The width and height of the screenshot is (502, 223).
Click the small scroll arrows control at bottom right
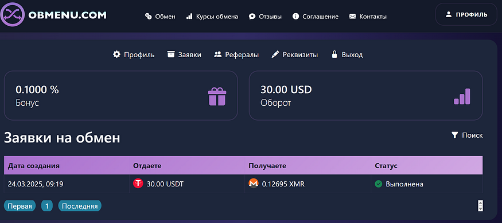click(480, 205)
